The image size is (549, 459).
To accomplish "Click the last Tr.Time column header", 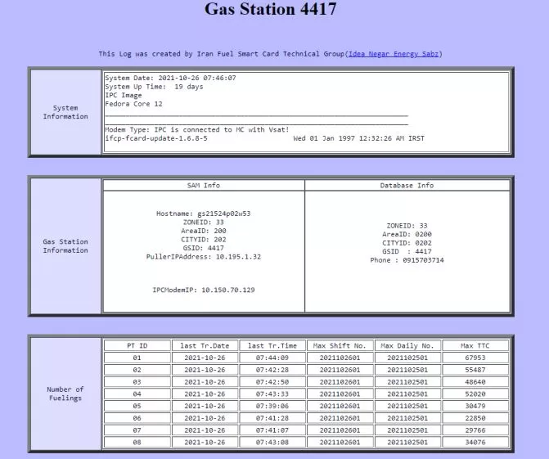I will (271, 345).
